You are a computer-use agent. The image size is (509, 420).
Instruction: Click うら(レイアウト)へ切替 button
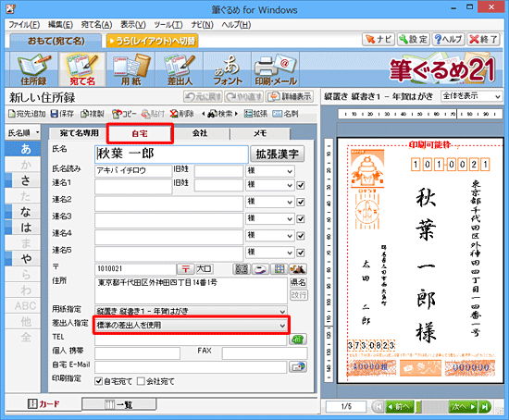(153, 41)
